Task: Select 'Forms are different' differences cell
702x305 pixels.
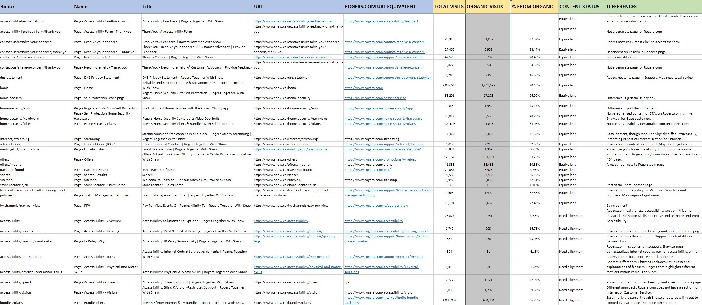Action: coord(654,57)
